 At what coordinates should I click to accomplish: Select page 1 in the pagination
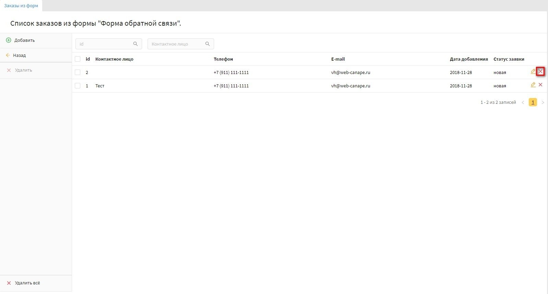click(x=533, y=102)
